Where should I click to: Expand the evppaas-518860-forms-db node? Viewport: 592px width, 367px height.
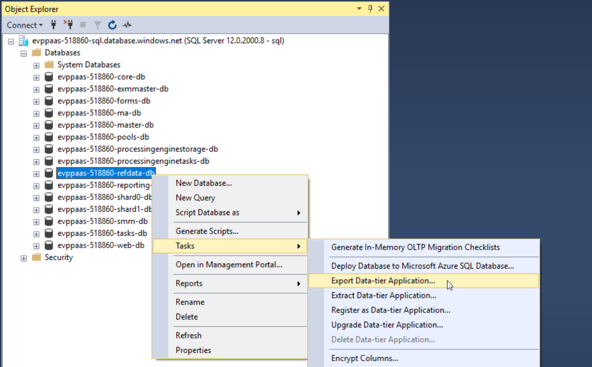click(x=36, y=102)
